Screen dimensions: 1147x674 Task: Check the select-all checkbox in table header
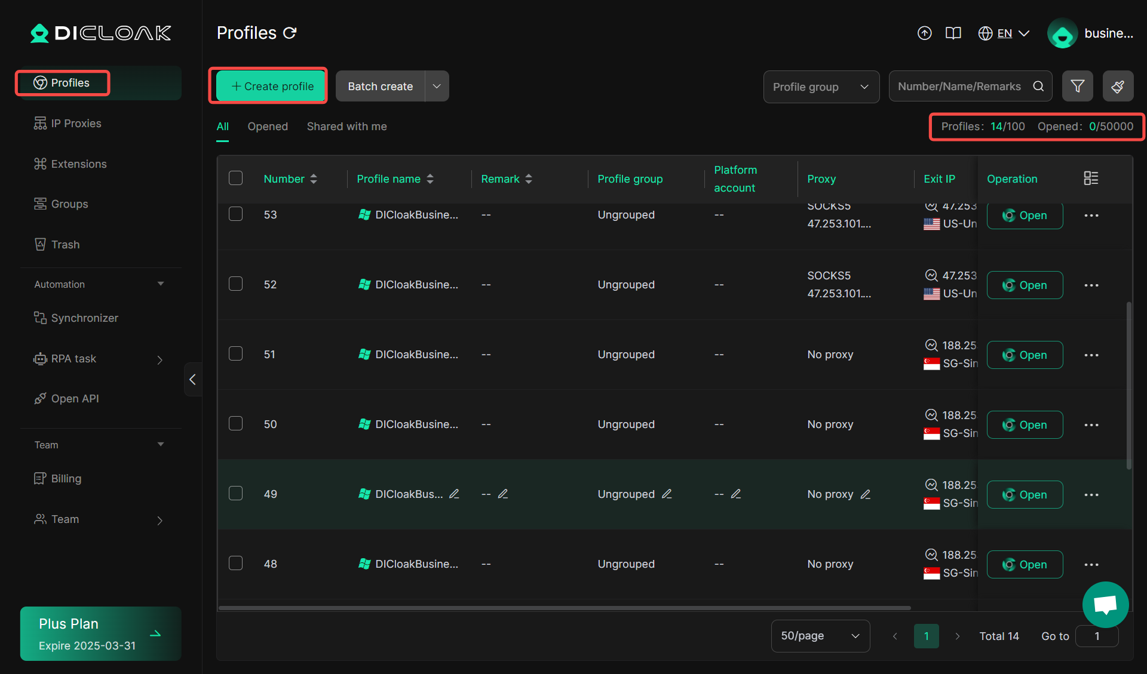coord(235,177)
